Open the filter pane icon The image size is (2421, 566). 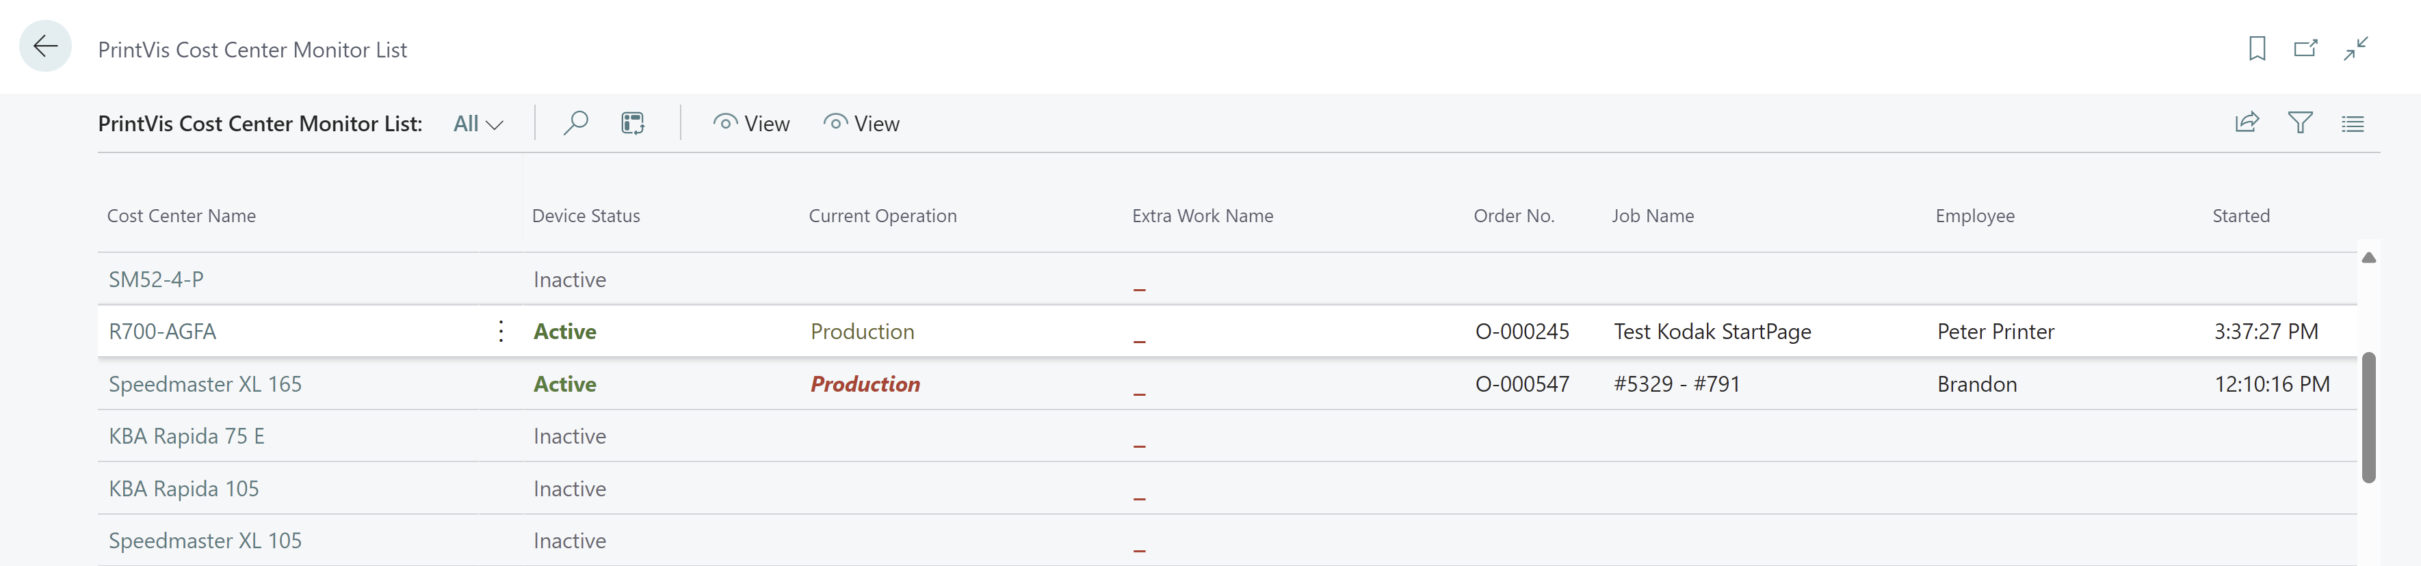pyautogui.click(x=2300, y=123)
